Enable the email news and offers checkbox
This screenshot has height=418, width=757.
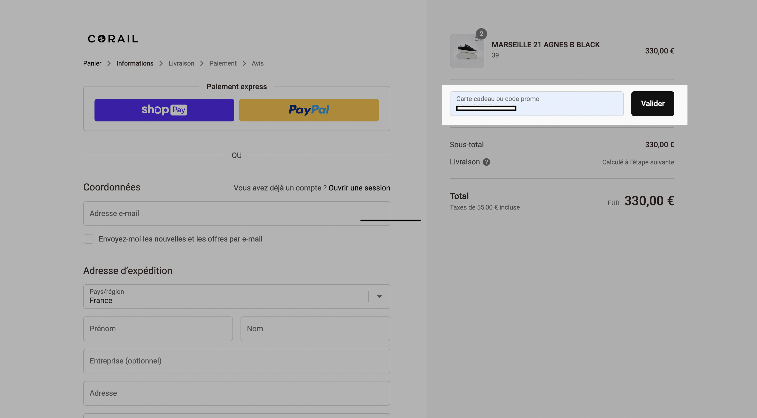[x=89, y=239]
